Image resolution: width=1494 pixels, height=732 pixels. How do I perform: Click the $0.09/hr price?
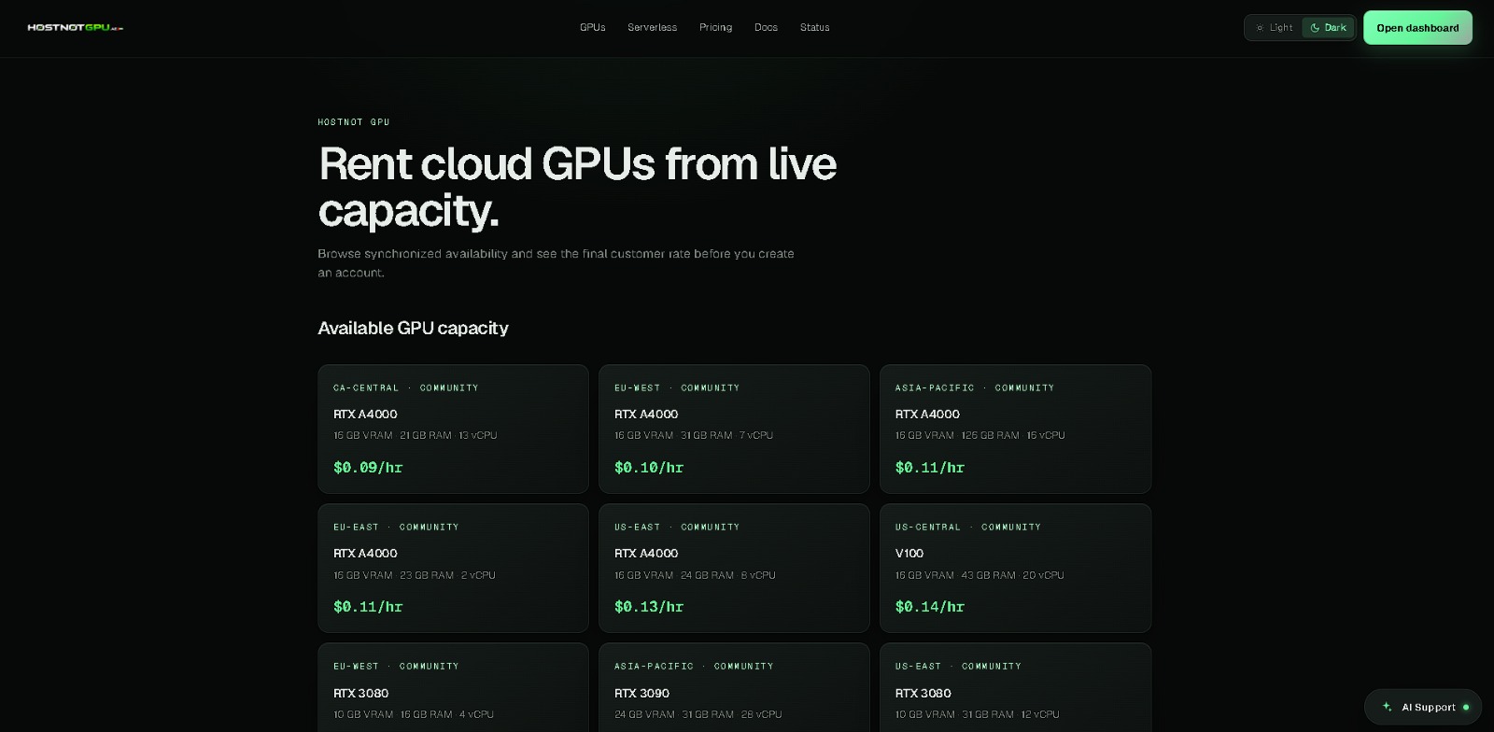point(368,468)
